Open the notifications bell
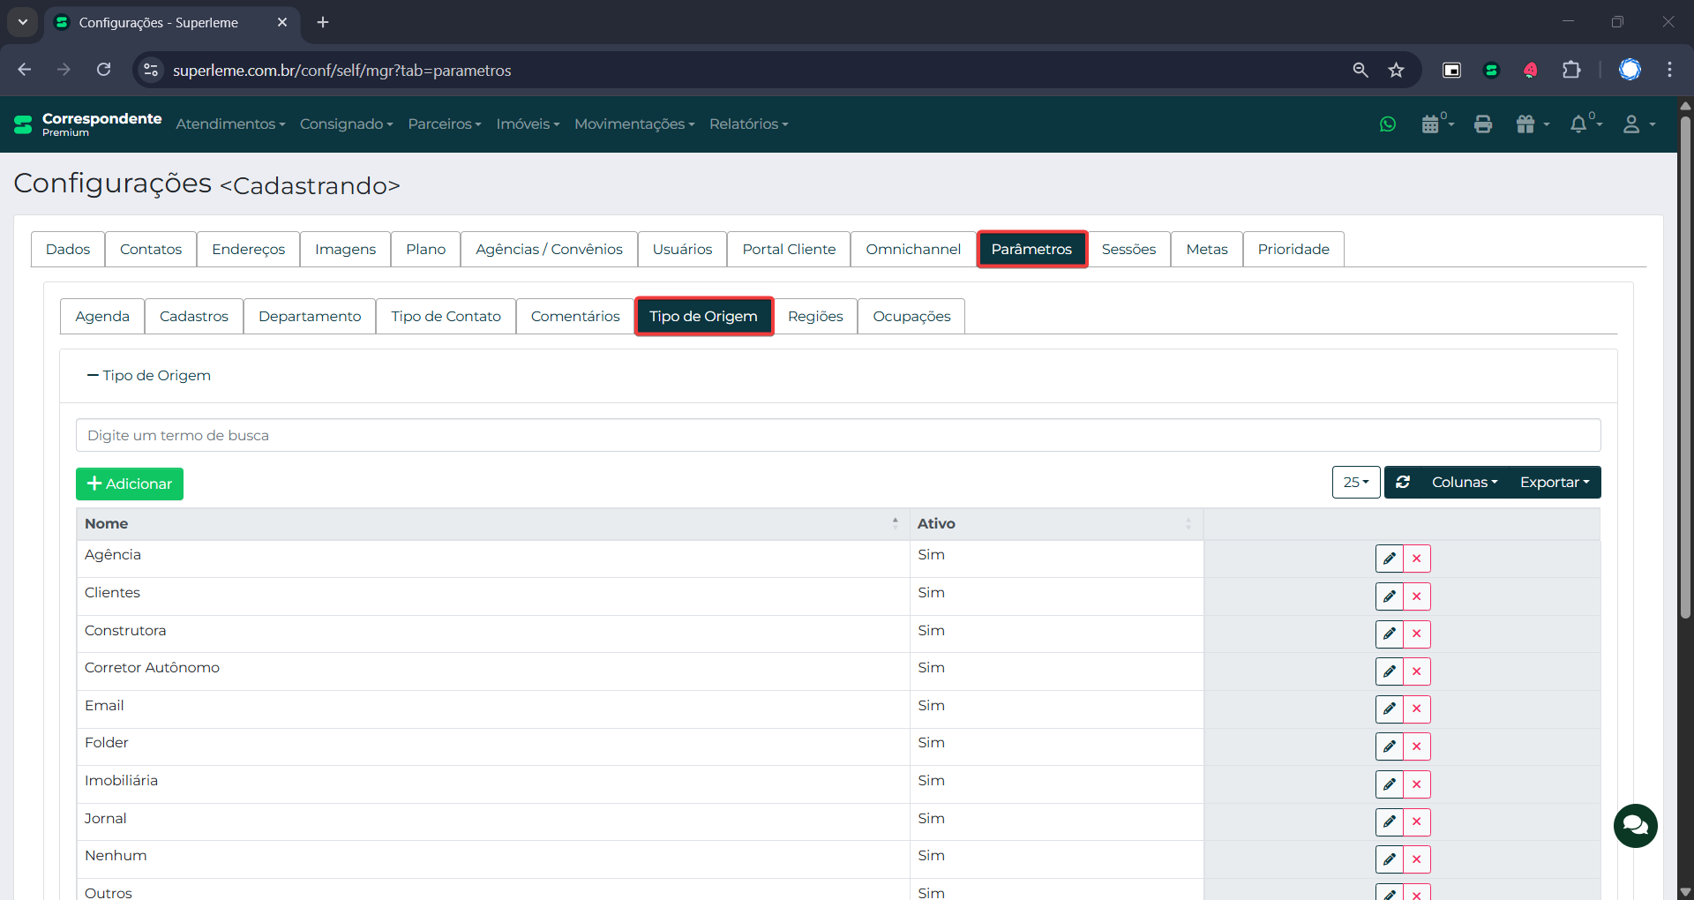The image size is (1694, 900). pyautogui.click(x=1580, y=124)
